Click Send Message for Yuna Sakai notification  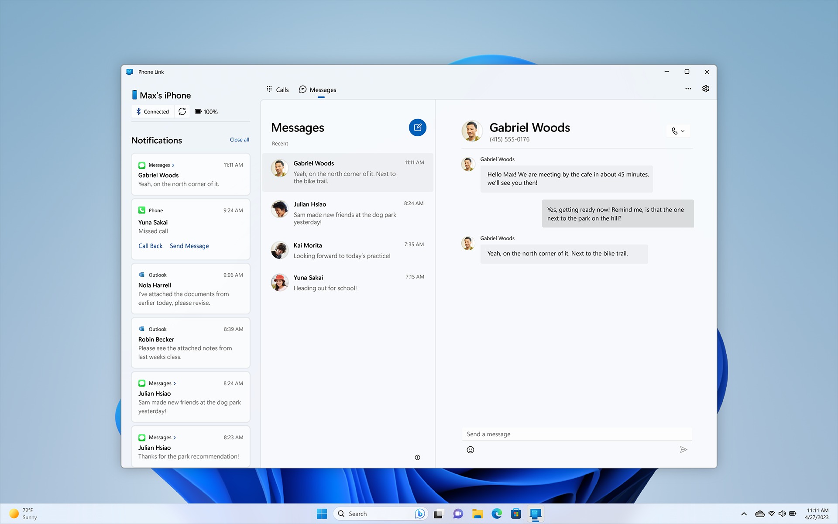189,246
